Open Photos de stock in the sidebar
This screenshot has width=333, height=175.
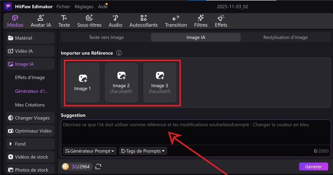(x=30, y=170)
